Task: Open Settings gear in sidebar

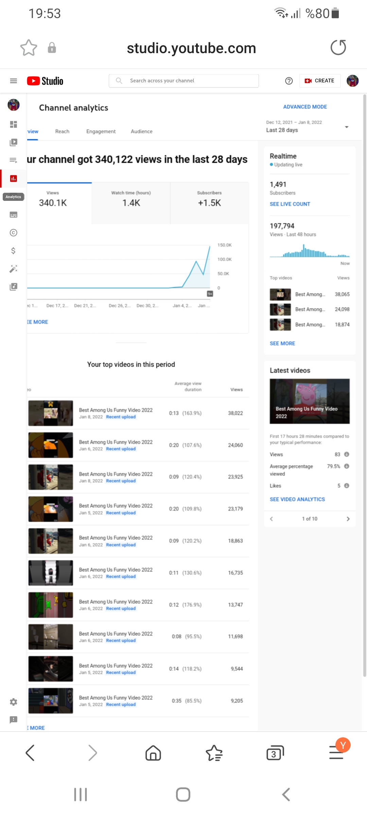Action: point(14,702)
